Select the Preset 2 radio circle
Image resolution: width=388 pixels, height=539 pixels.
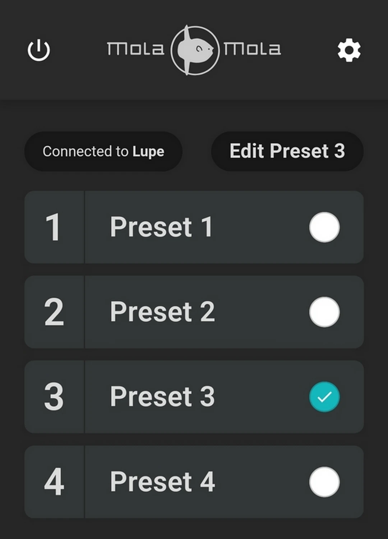(x=324, y=312)
